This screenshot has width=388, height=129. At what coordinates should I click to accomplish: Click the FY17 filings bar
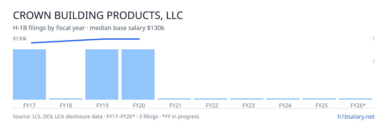pyautogui.click(x=29, y=74)
